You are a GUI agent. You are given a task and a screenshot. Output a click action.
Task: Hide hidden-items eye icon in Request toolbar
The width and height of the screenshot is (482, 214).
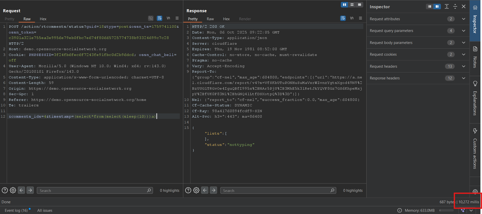pyautogui.click(x=150, y=18)
